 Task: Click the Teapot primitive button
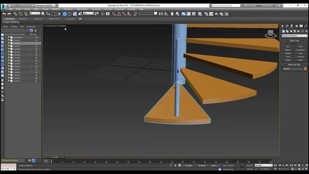288,60
